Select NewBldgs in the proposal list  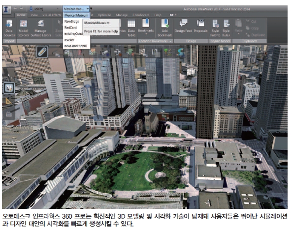point(72,22)
